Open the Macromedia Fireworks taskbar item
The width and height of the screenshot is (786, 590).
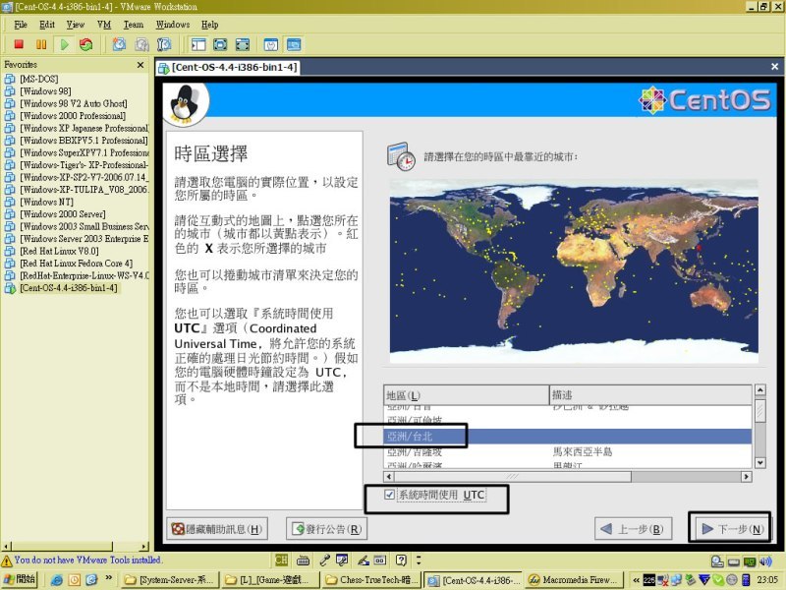(575, 580)
